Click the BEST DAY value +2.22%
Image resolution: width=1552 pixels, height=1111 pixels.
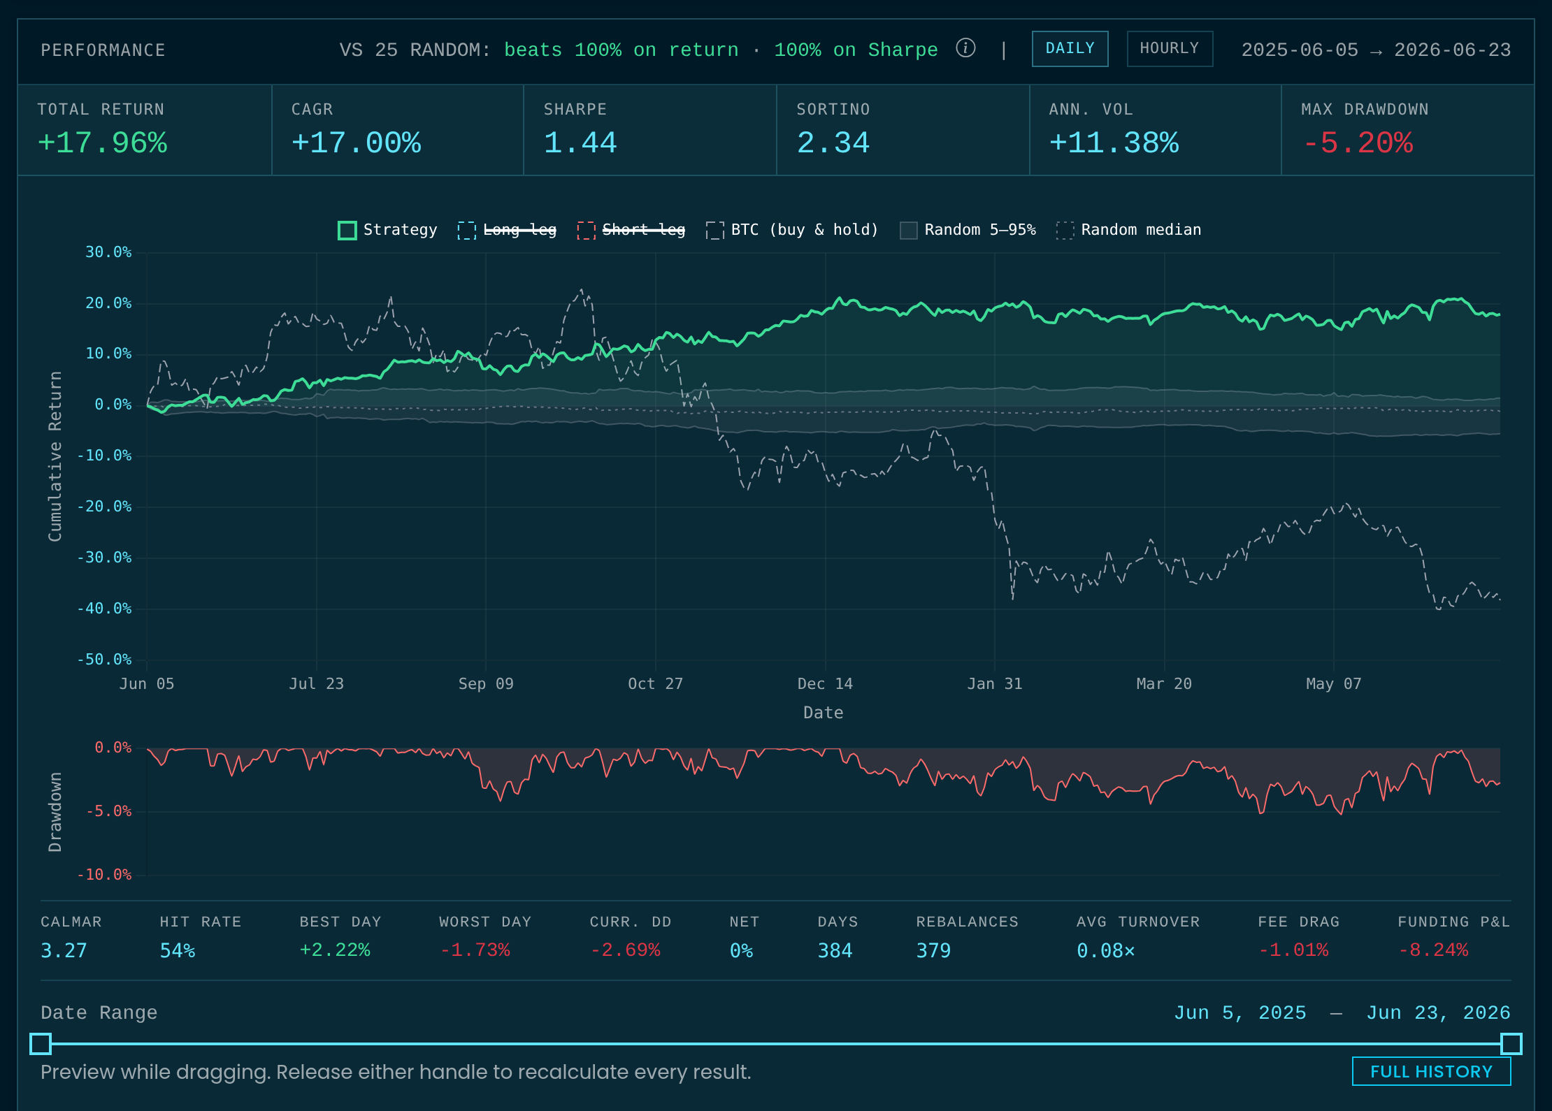point(335,950)
